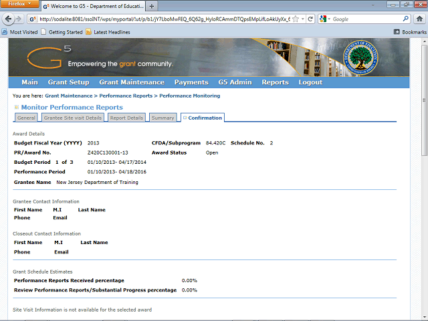Open the Grant Setup menu

68,82
